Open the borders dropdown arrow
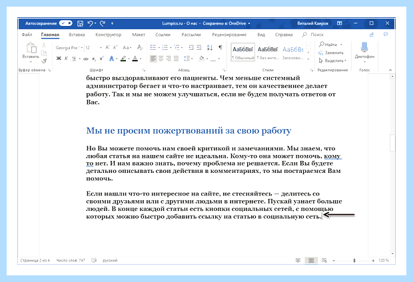 pos(219,59)
